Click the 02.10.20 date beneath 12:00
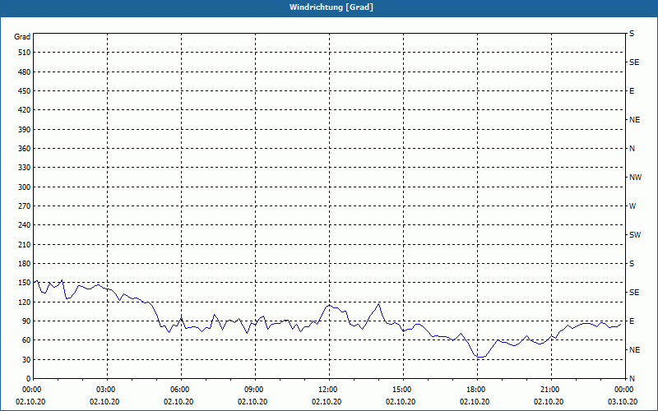The image size is (658, 411). (x=327, y=402)
